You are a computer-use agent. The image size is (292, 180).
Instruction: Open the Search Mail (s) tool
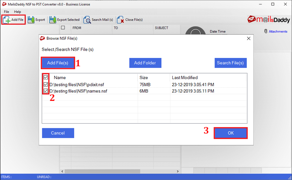coord(98,20)
